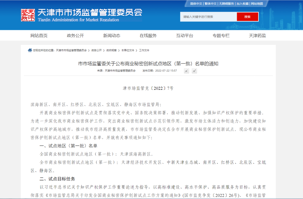Open the 天津药监 navigation section

258,35
